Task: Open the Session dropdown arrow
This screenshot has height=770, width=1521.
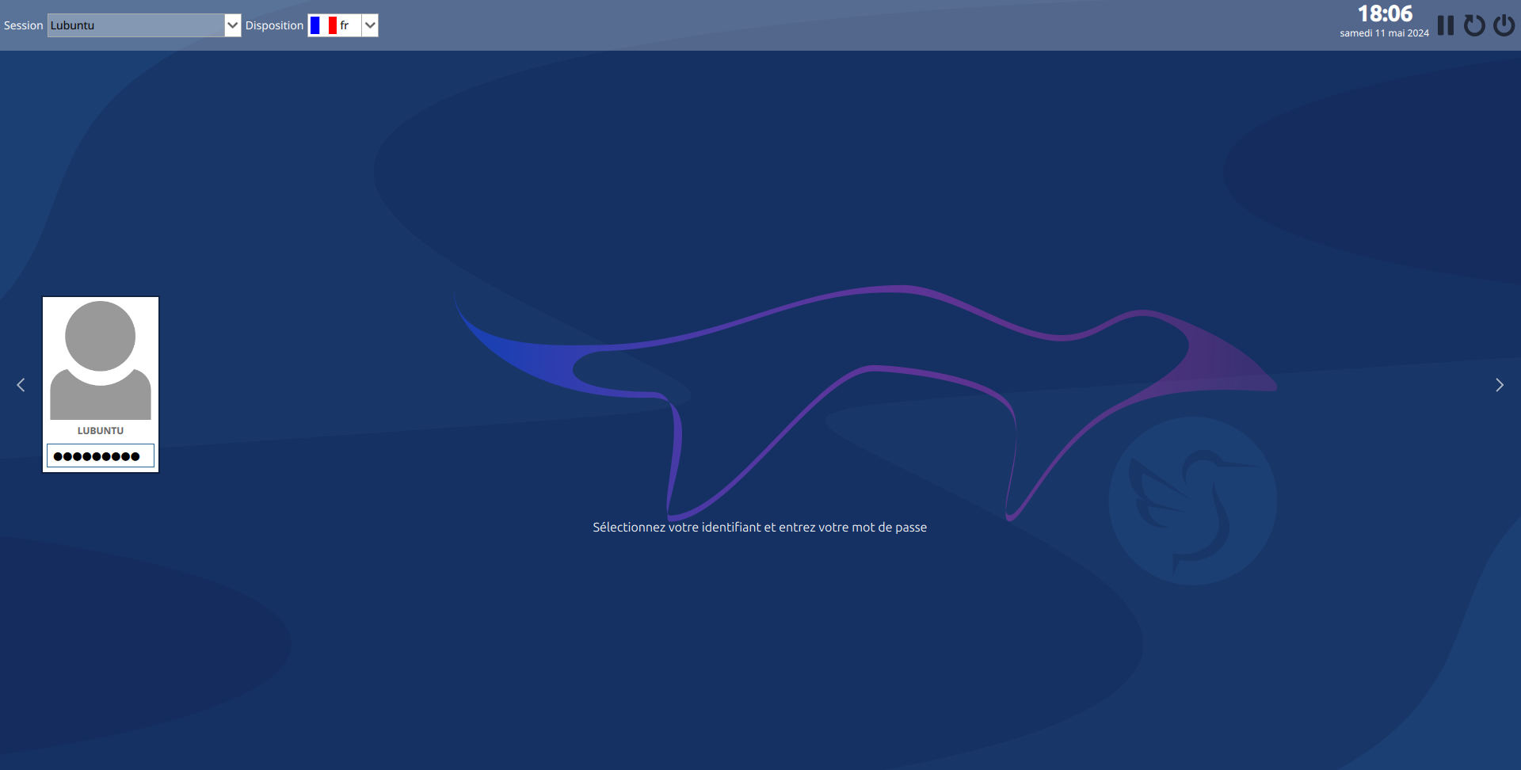Action: [x=232, y=25]
